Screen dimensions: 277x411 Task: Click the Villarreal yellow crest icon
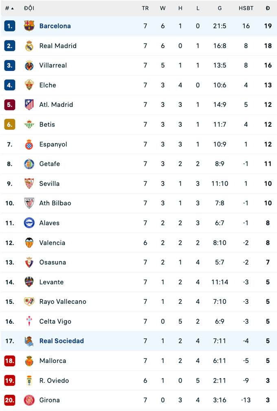29,66
